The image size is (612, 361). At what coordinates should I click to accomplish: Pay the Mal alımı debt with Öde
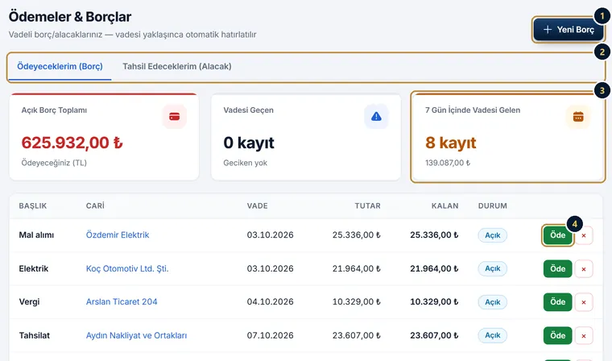point(558,235)
